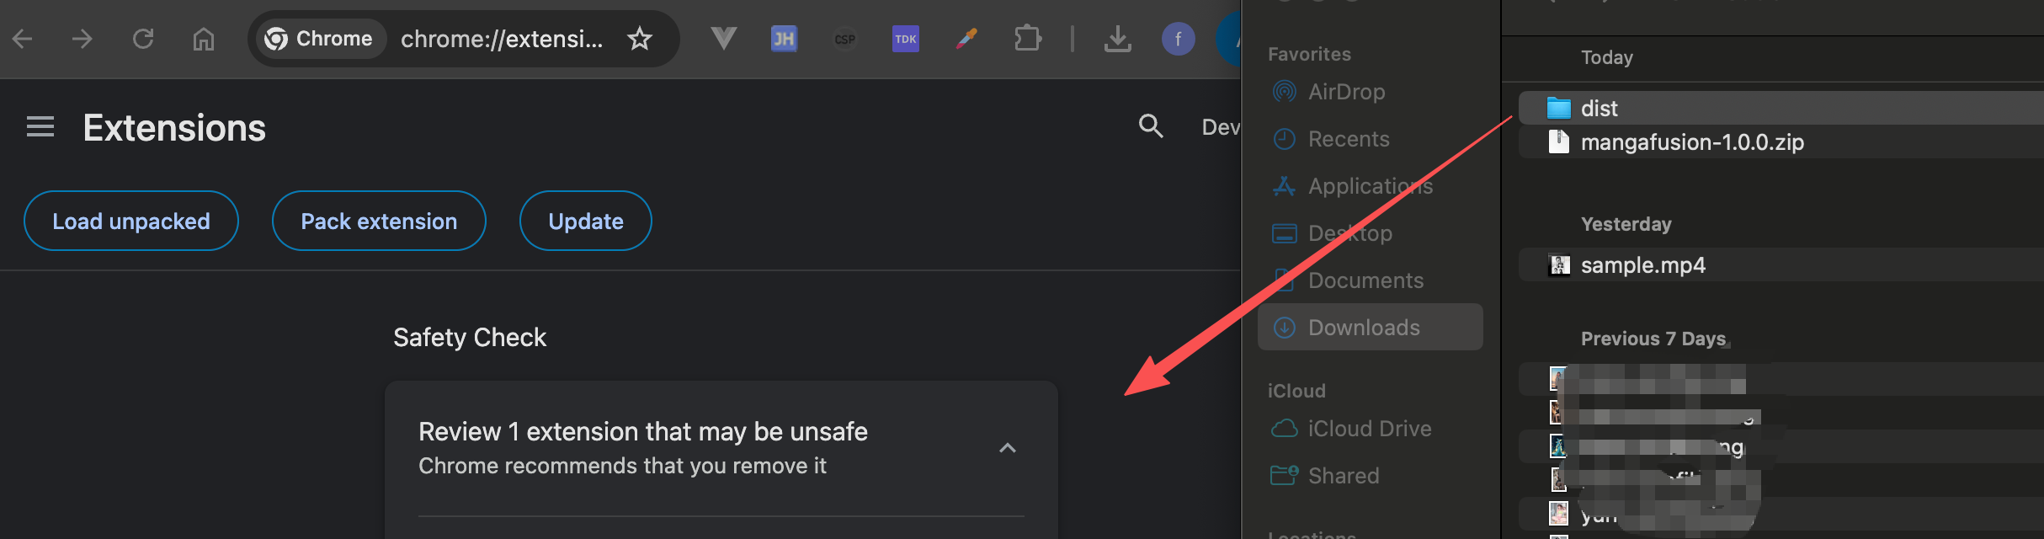
Task: Select AirDrop in Finder sidebar
Action: [1370, 92]
